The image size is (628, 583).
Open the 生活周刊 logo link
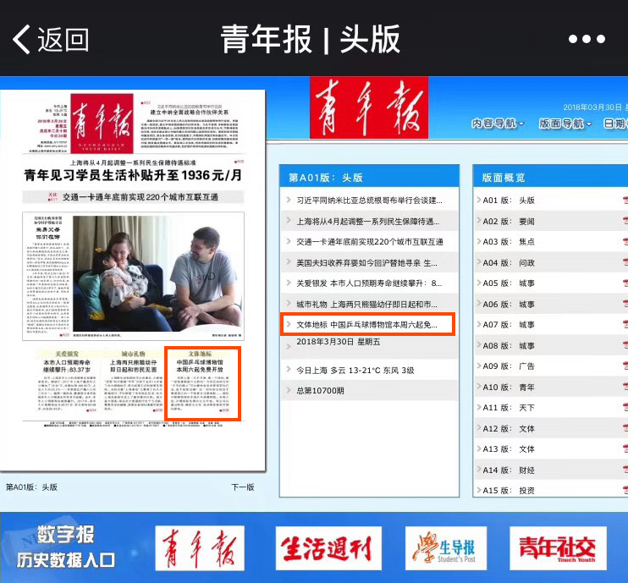click(x=324, y=547)
